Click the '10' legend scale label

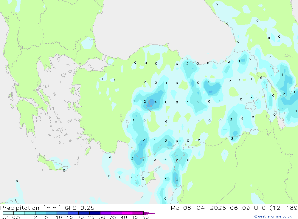pos(59,217)
